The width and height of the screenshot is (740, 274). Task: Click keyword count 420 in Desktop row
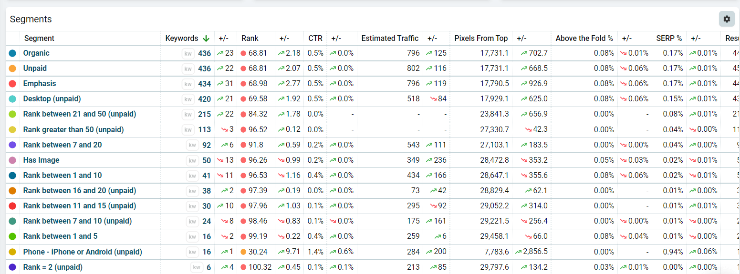coord(205,99)
